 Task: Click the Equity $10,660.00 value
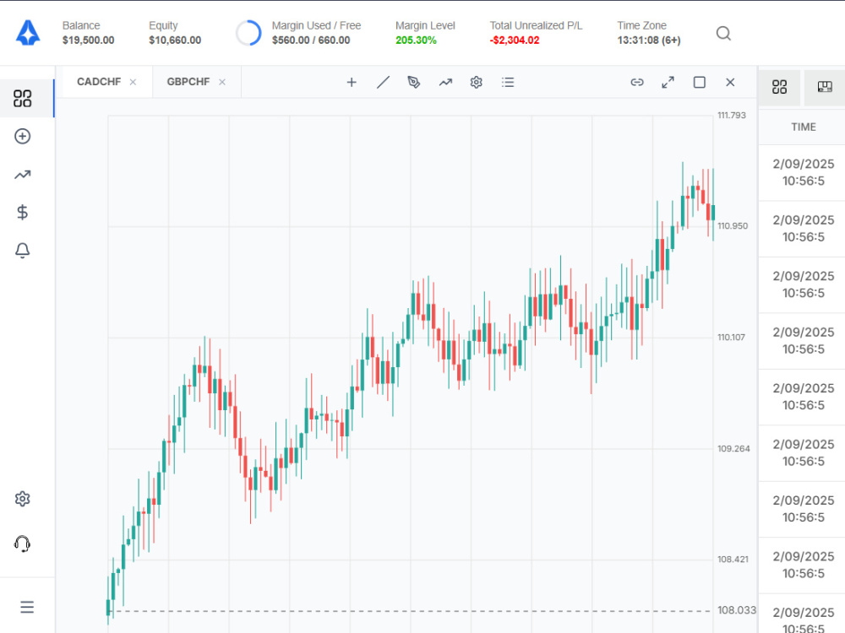tap(175, 41)
